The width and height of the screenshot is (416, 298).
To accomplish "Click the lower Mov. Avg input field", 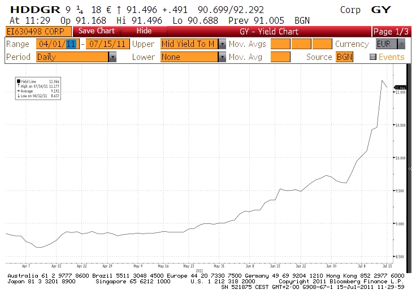I will [x=280, y=57].
